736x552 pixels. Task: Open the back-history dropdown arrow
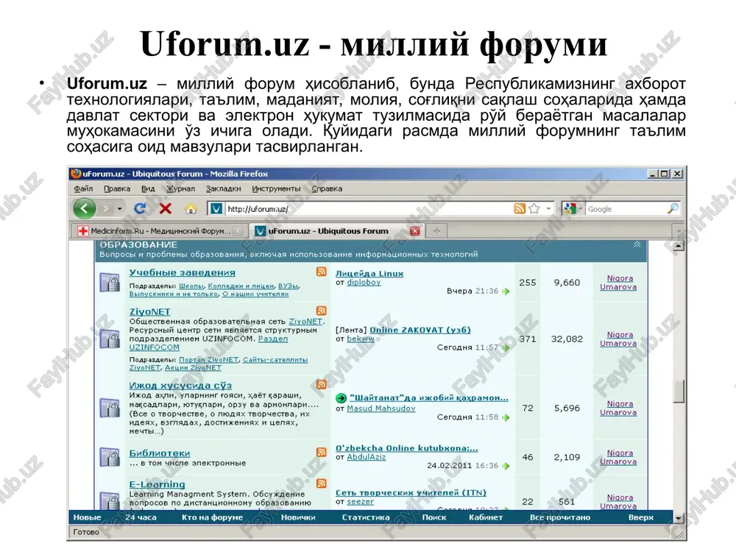120,208
